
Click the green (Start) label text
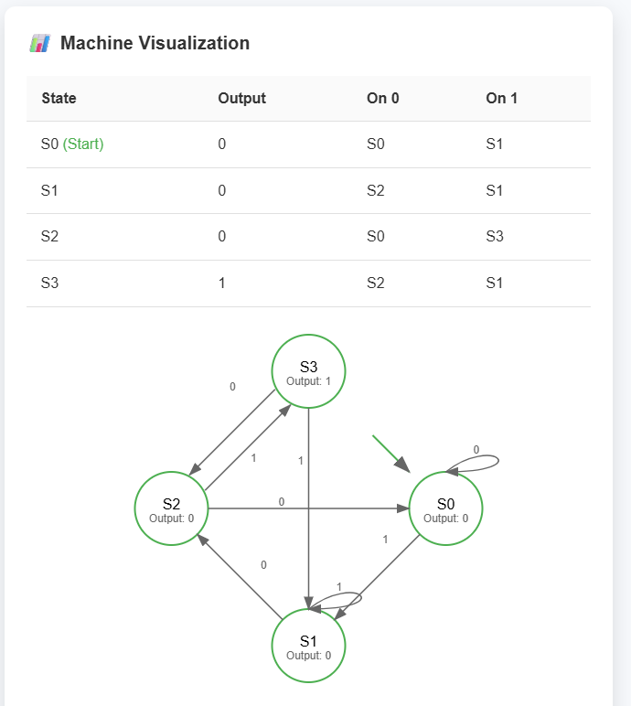pos(83,144)
